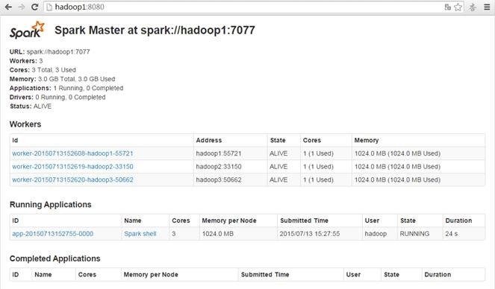Open worker-20150713152608-hadoop1-55721 link

point(72,153)
